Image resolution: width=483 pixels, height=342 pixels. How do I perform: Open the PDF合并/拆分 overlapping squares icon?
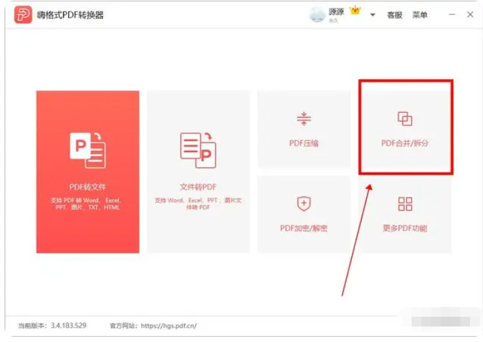pyautogui.click(x=405, y=119)
